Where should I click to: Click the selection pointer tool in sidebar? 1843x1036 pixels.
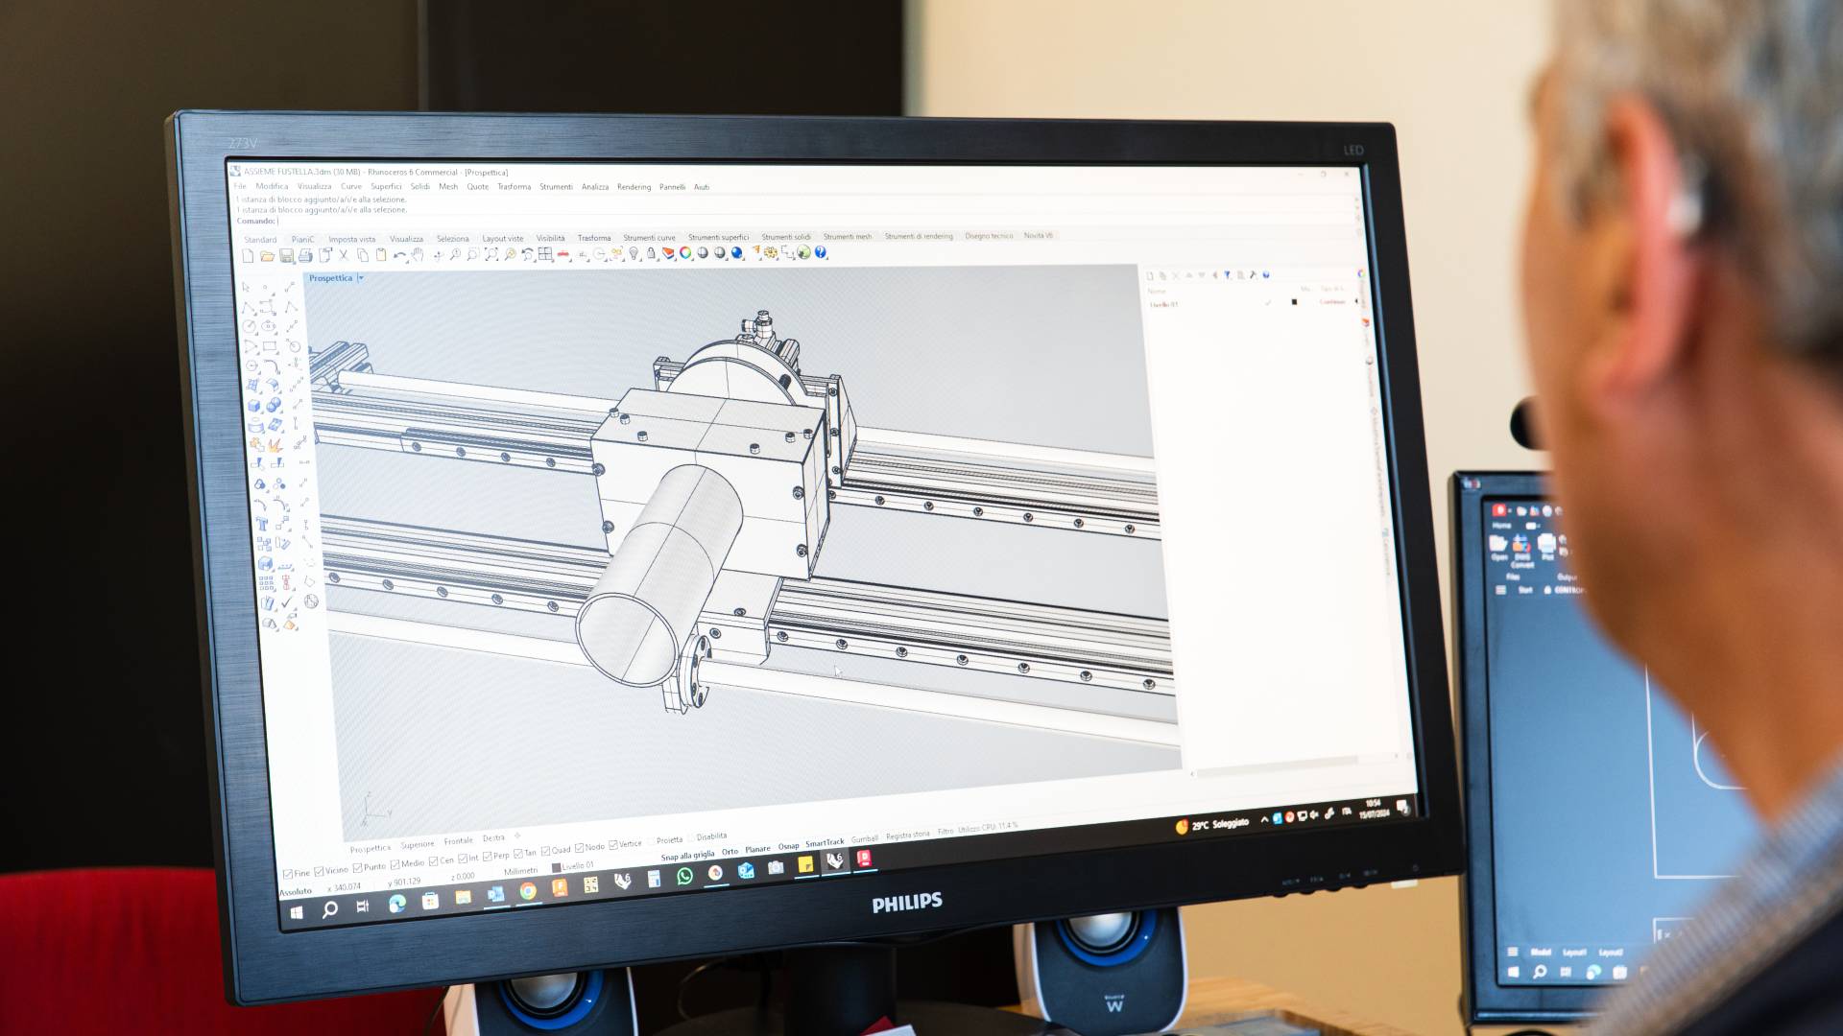245,287
